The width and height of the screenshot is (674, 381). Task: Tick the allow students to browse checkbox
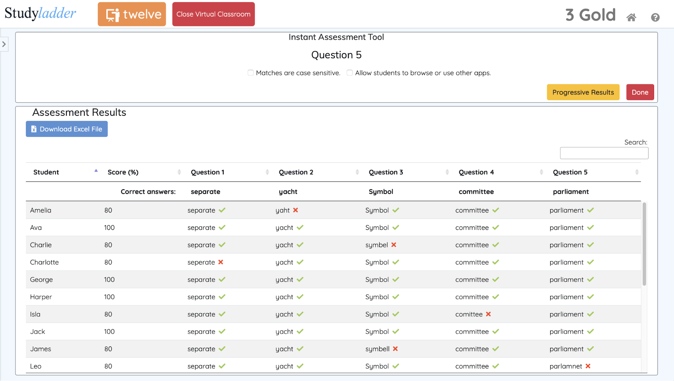(350, 73)
